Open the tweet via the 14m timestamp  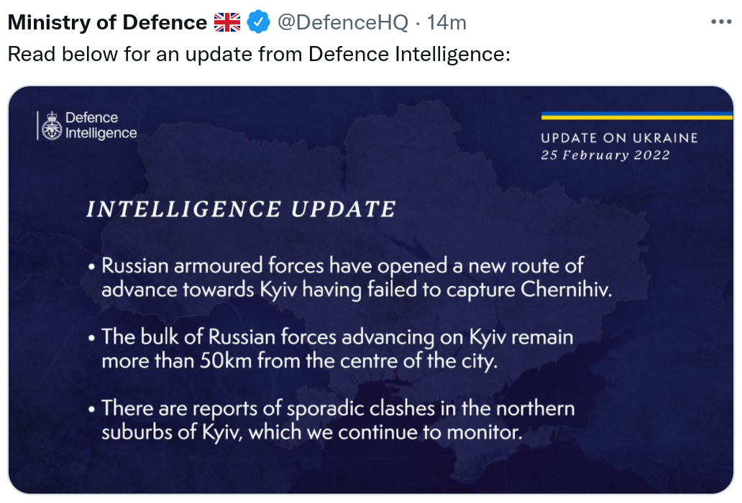pyautogui.click(x=446, y=23)
